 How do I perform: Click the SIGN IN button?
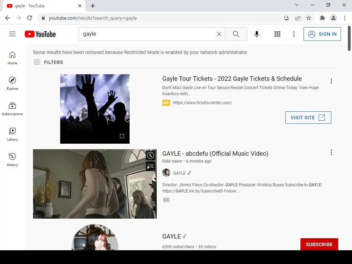322,34
